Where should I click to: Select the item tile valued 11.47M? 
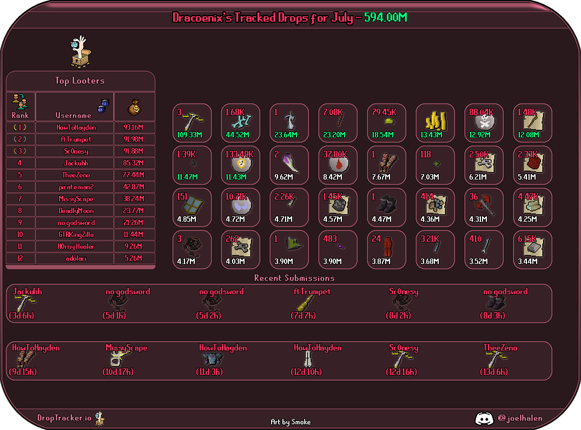point(192,165)
